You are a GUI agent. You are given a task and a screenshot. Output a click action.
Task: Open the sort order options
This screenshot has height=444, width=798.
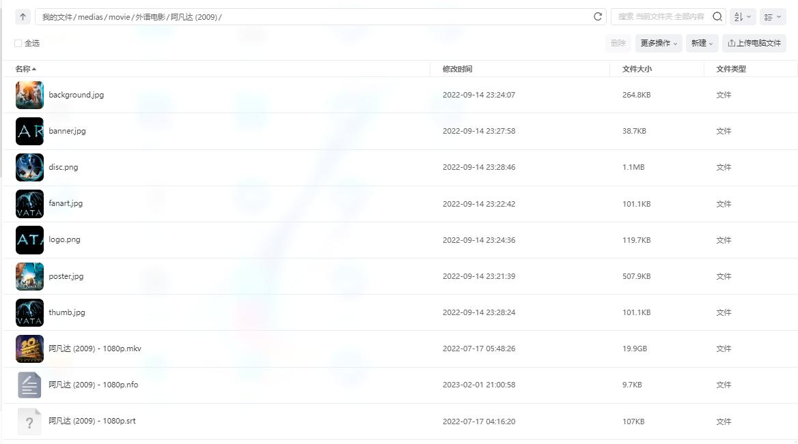point(743,17)
